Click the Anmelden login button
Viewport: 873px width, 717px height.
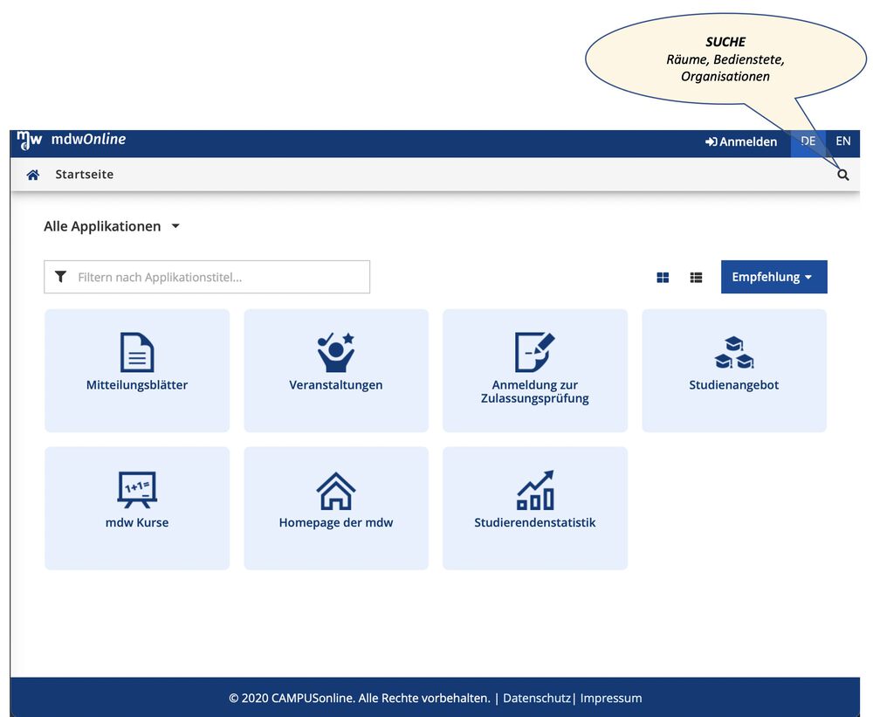741,141
